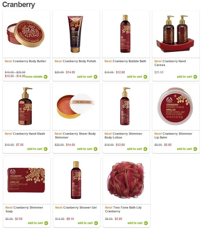Click green arrow icon for Sheer Body Shimmer
Screen dimensions: 203x231
[95, 149]
